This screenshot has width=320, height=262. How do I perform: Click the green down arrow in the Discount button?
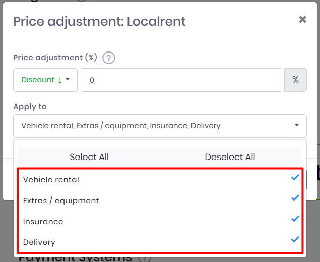(x=60, y=80)
